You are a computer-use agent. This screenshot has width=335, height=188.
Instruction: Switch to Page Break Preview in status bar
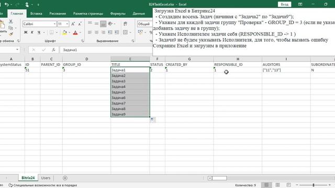(288, 185)
